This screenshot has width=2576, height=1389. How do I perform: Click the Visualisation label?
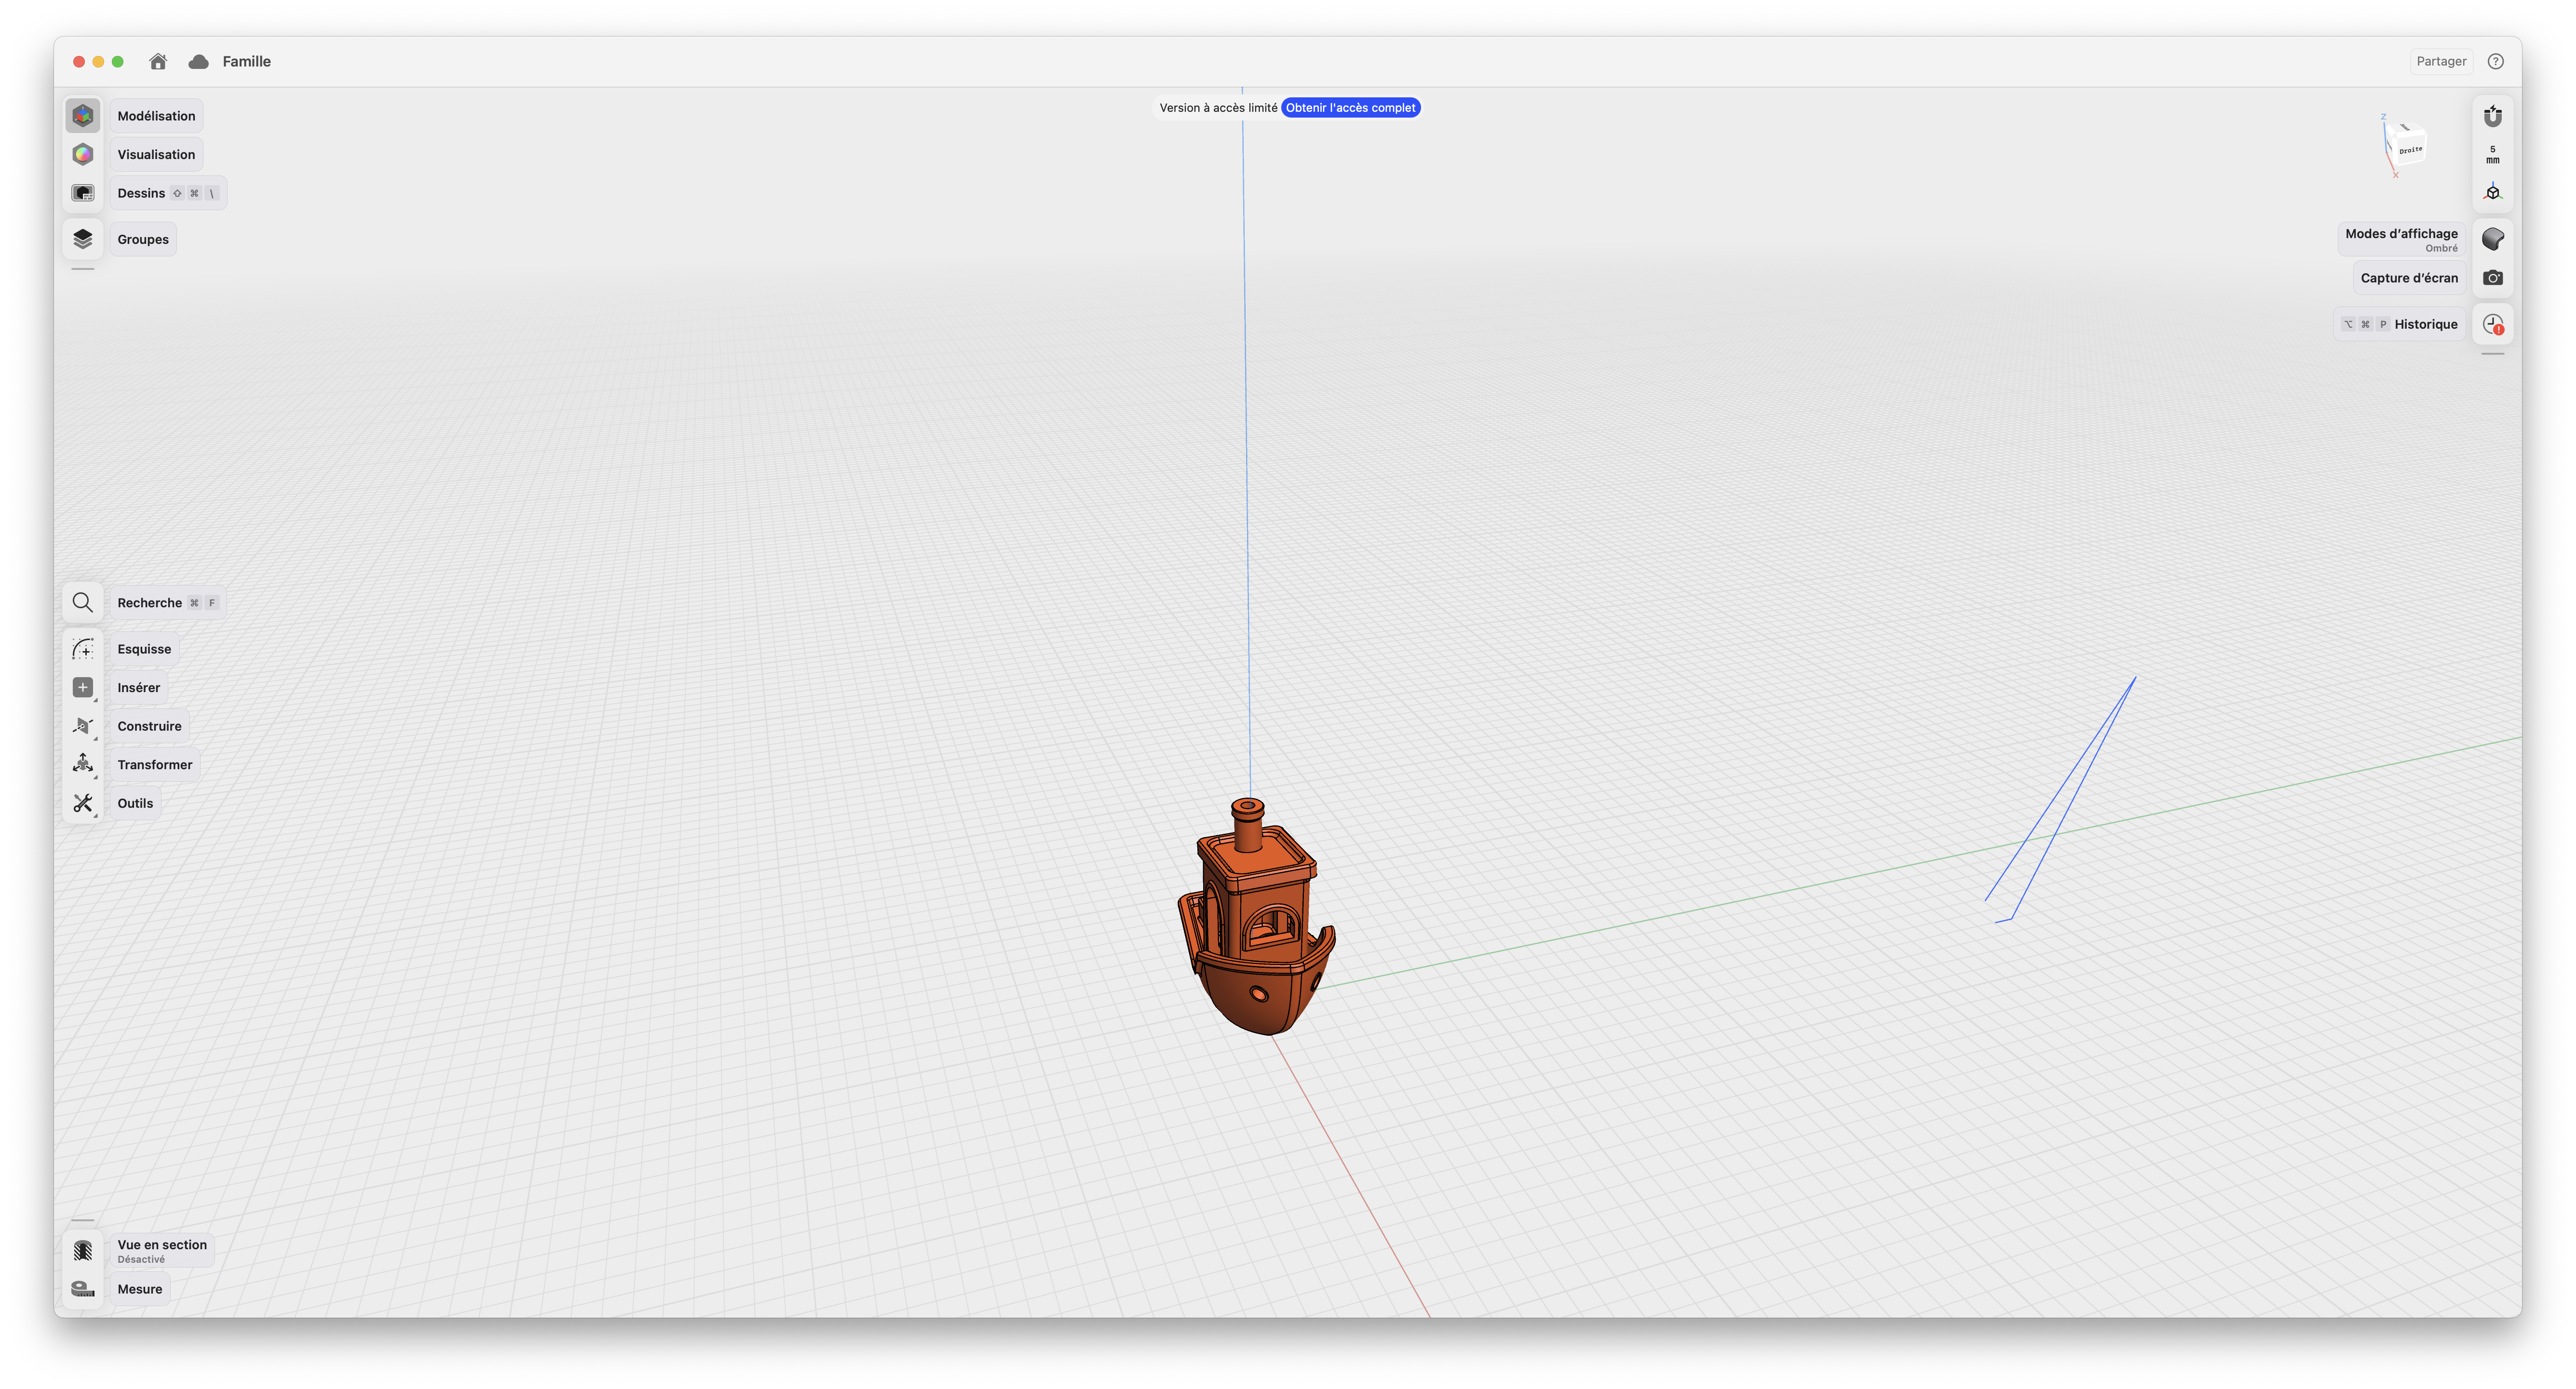coord(156,154)
